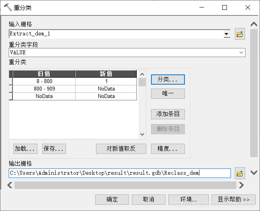This screenshot has width=260, height=211.
Task: Select NoData new value cell in last row
Action: coord(106,96)
